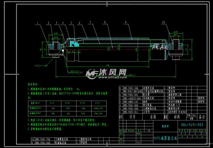Image resolution: width=213 pixels, height=148 pixels.
Task: Click balloon callout number 7
Action: [90, 22]
